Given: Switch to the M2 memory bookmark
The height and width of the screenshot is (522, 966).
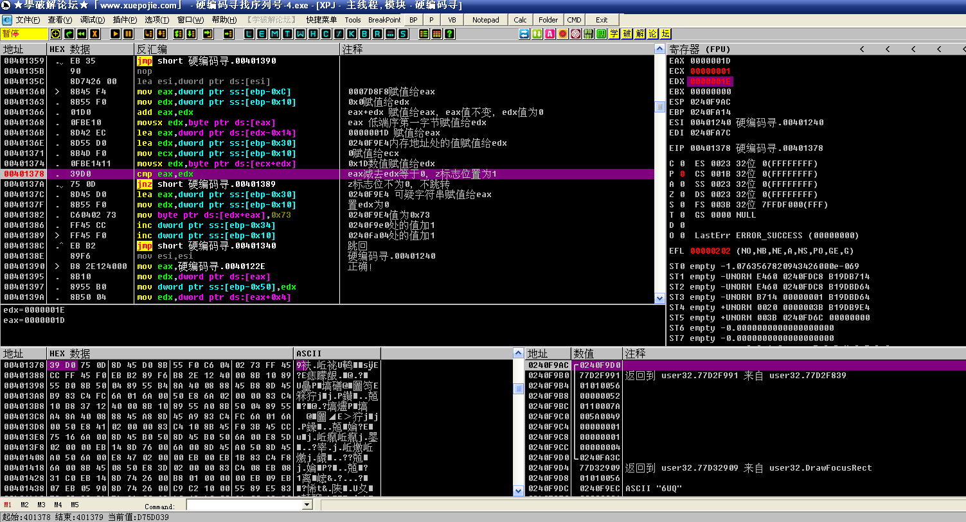Looking at the screenshot, I should tap(24, 505).
